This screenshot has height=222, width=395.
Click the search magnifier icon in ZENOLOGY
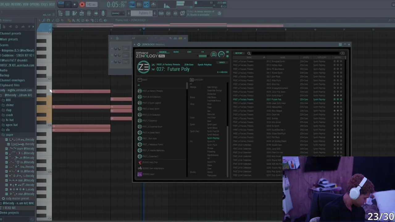(249, 53)
